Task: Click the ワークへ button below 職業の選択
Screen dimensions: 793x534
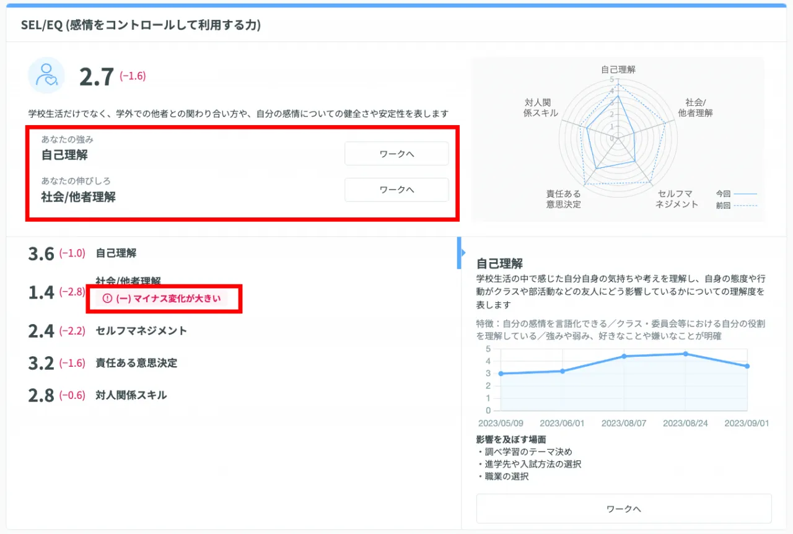Action: click(x=624, y=509)
